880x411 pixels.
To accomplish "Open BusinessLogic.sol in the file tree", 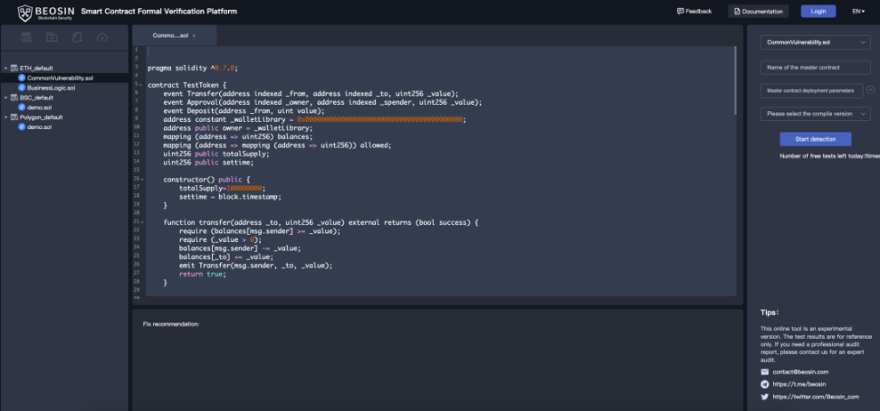I will (52, 88).
